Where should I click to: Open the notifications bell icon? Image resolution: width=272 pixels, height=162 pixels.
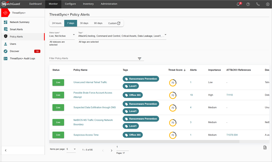pyautogui.click(x=238, y=4)
